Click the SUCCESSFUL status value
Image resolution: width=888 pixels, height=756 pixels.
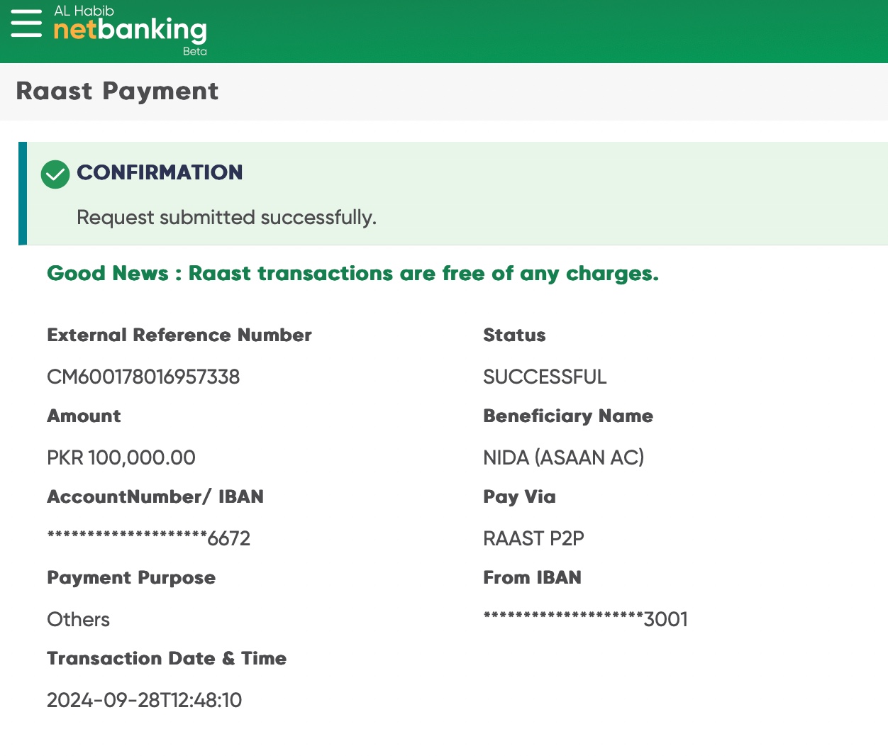pos(545,377)
